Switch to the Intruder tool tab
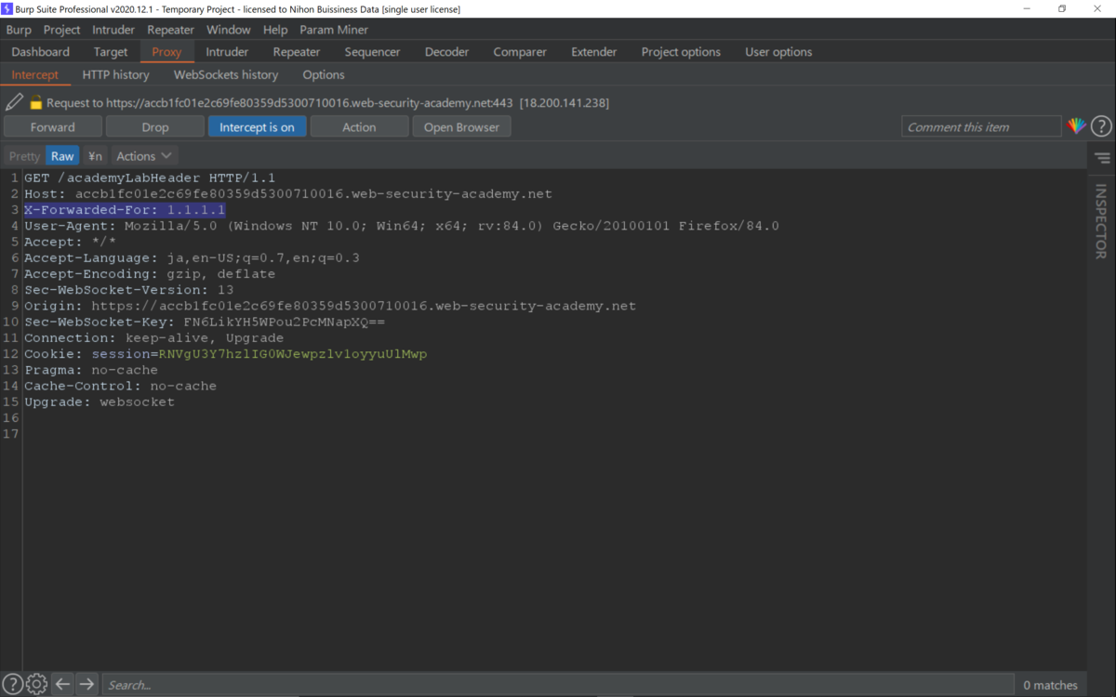The width and height of the screenshot is (1116, 697). 227,52
